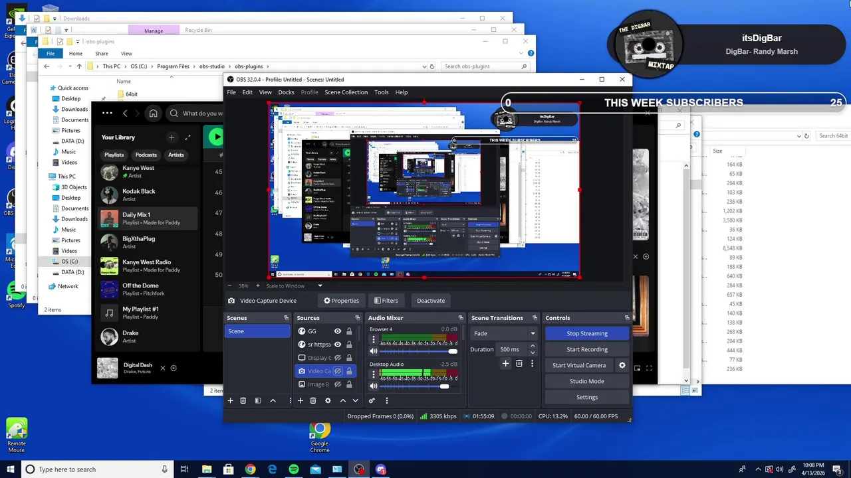Expand Your Library in Spotify

(187, 137)
